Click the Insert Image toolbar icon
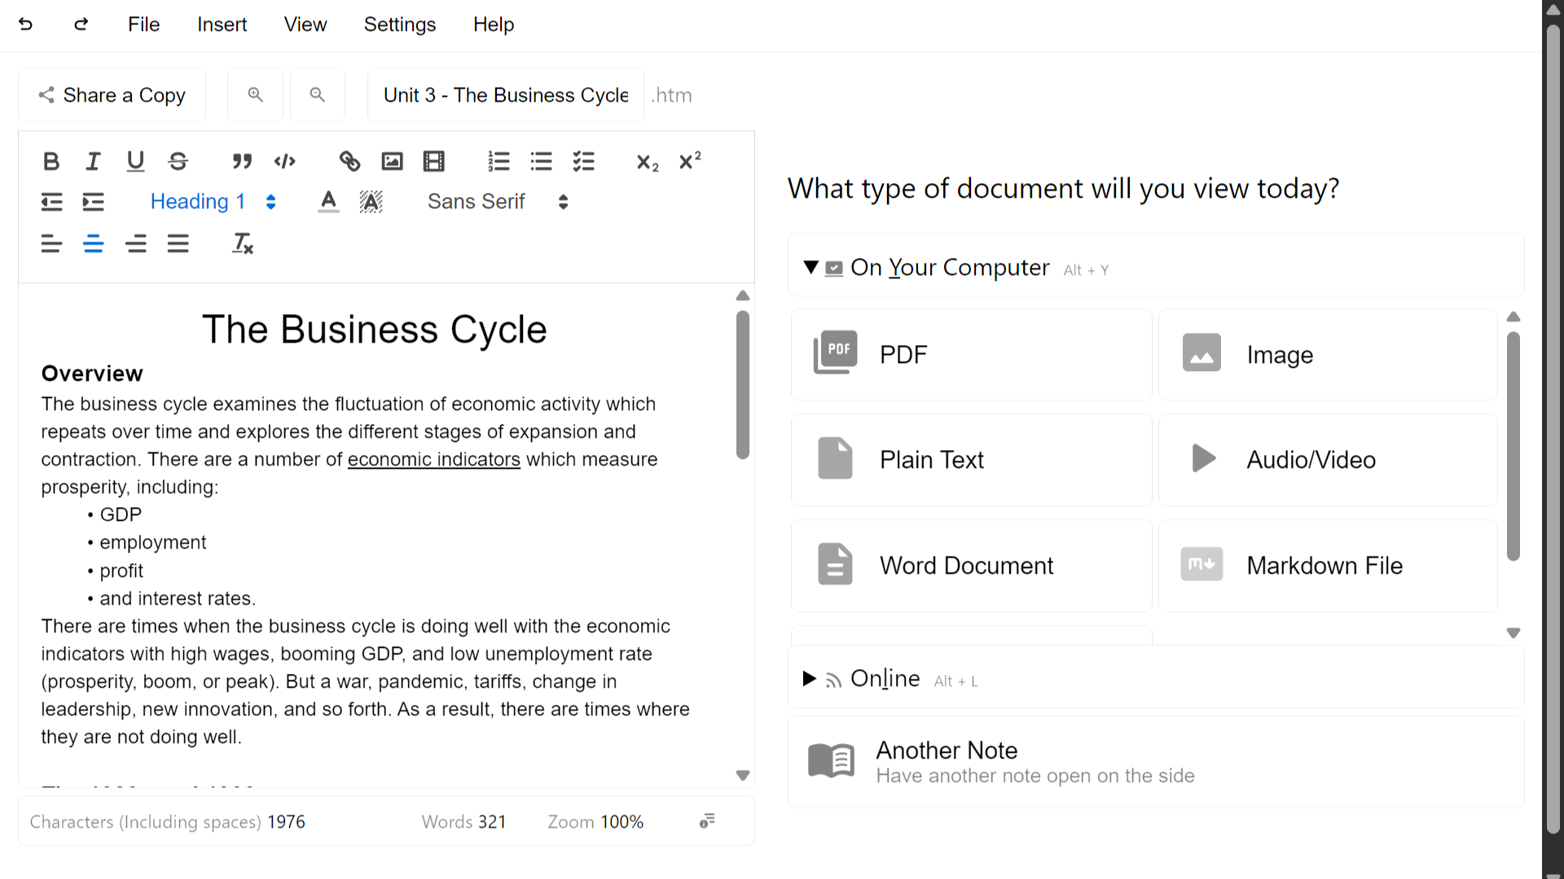This screenshot has width=1564, height=879. tap(392, 161)
